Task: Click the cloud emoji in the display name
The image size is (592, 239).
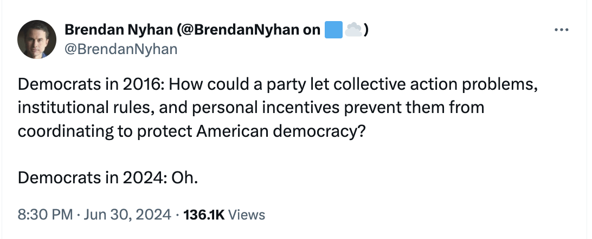Action: pyautogui.click(x=353, y=30)
